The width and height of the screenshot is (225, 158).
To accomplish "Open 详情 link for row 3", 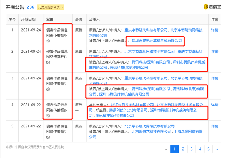I will pyautogui.click(x=215, y=78).
